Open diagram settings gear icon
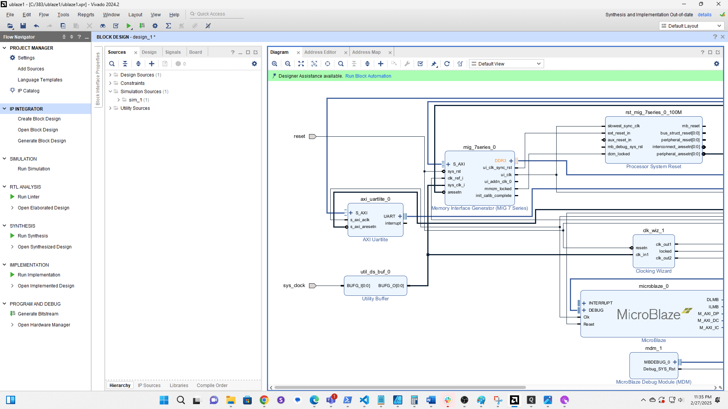 point(716,64)
